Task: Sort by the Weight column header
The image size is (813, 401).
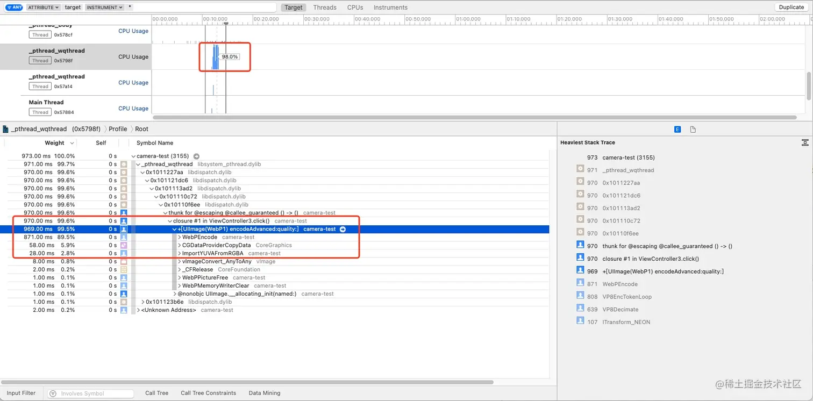Action: [x=54, y=143]
